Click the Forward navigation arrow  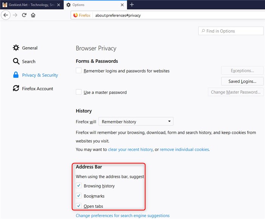point(15,15)
